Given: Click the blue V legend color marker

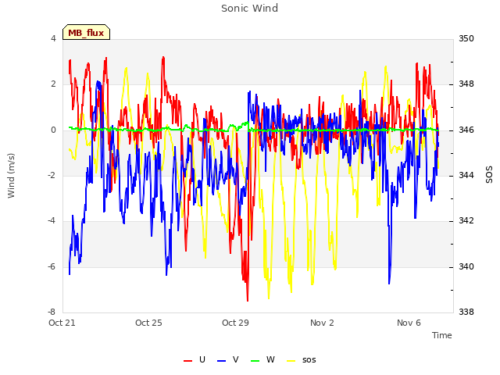Looking at the screenshot, I should (x=221, y=361).
